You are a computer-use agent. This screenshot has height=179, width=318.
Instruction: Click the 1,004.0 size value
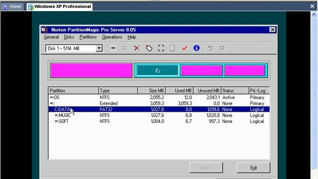click(158, 121)
